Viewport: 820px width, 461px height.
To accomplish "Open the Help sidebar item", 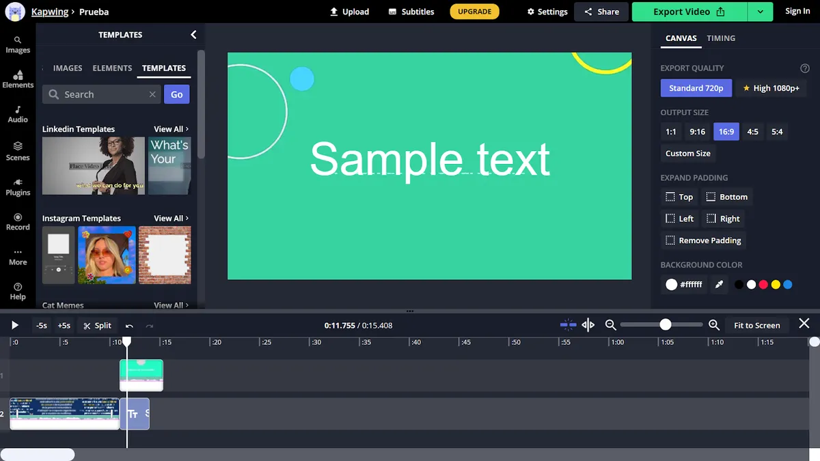I will pos(18,292).
